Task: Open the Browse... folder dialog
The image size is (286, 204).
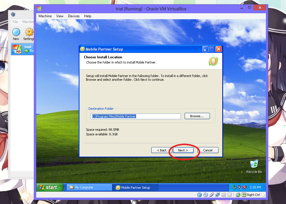Action: pyautogui.click(x=197, y=116)
